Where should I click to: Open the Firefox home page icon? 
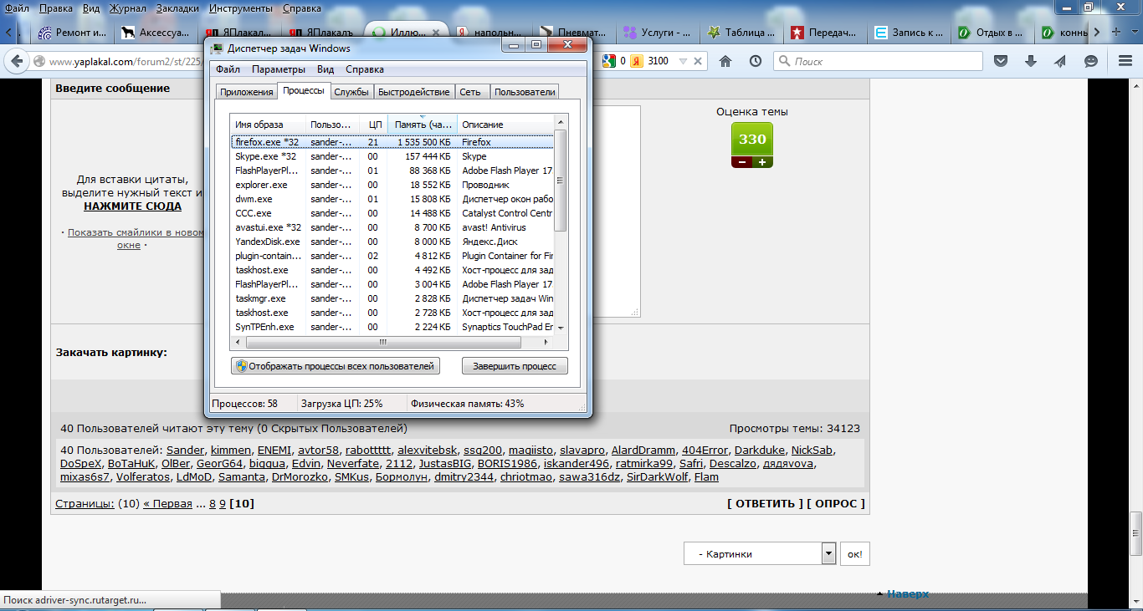725,61
